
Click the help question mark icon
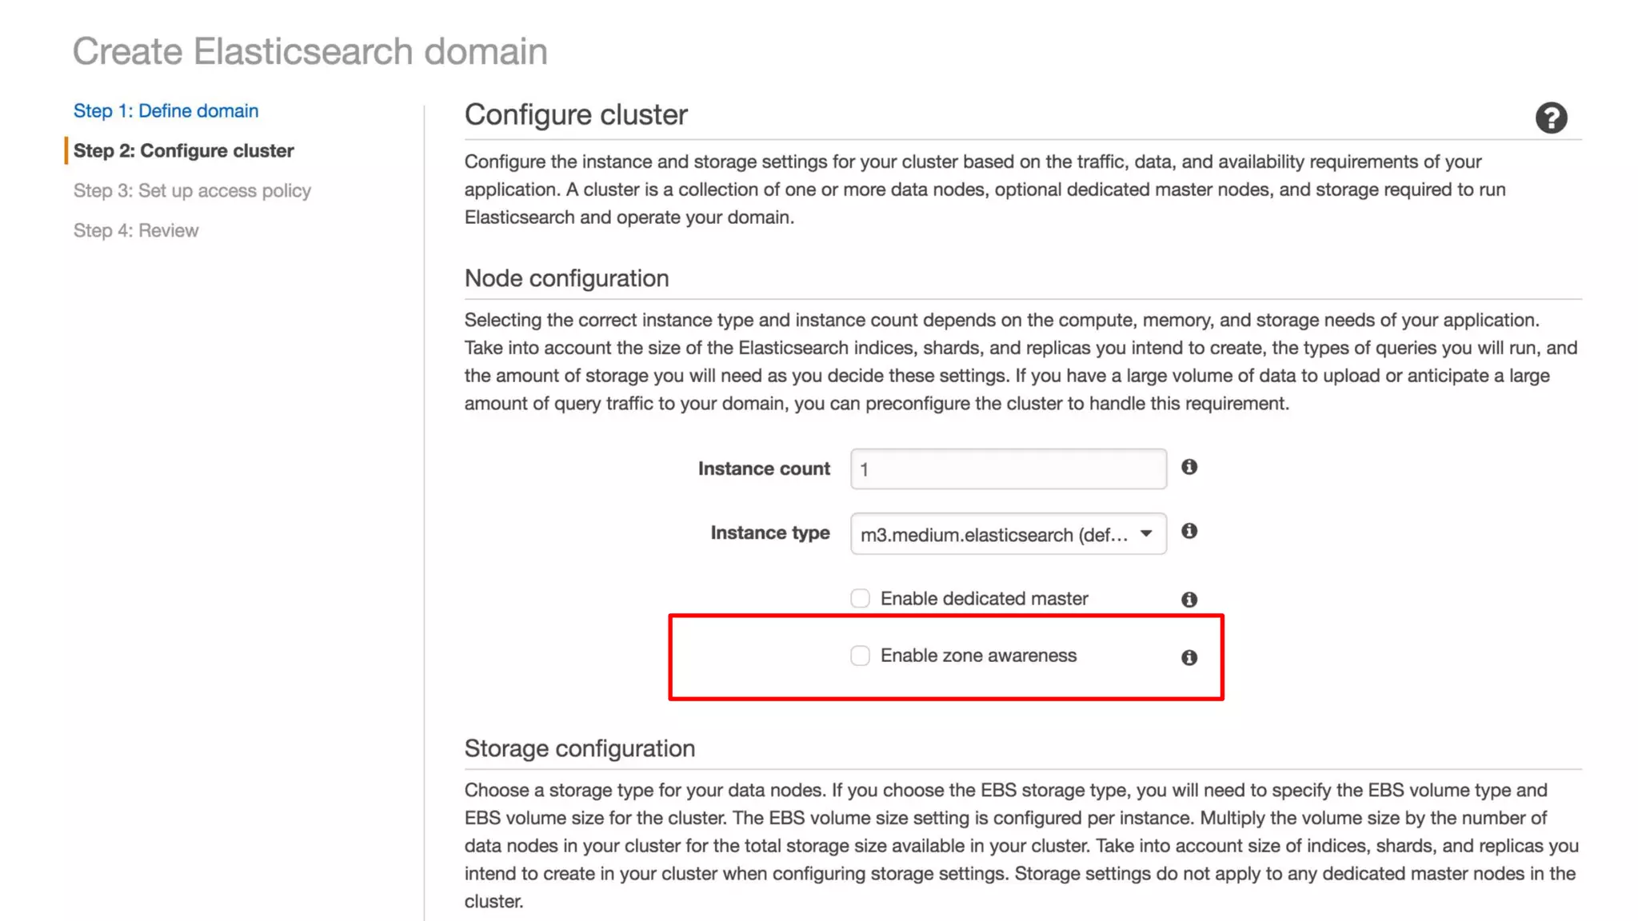tap(1550, 118)
